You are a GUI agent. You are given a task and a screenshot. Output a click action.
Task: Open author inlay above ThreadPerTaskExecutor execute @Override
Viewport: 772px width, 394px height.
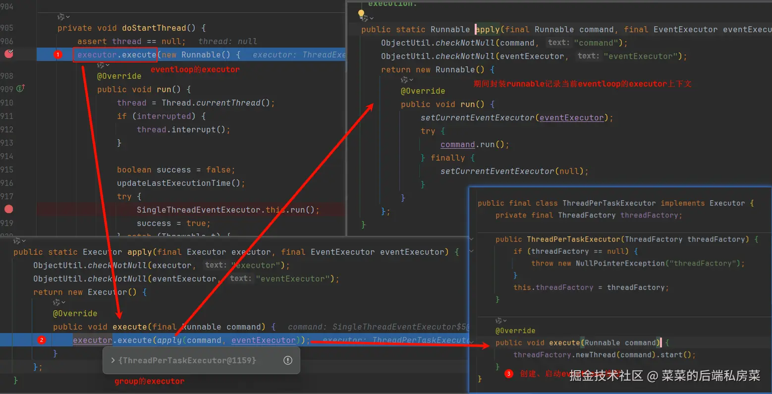tap(501, 320)
